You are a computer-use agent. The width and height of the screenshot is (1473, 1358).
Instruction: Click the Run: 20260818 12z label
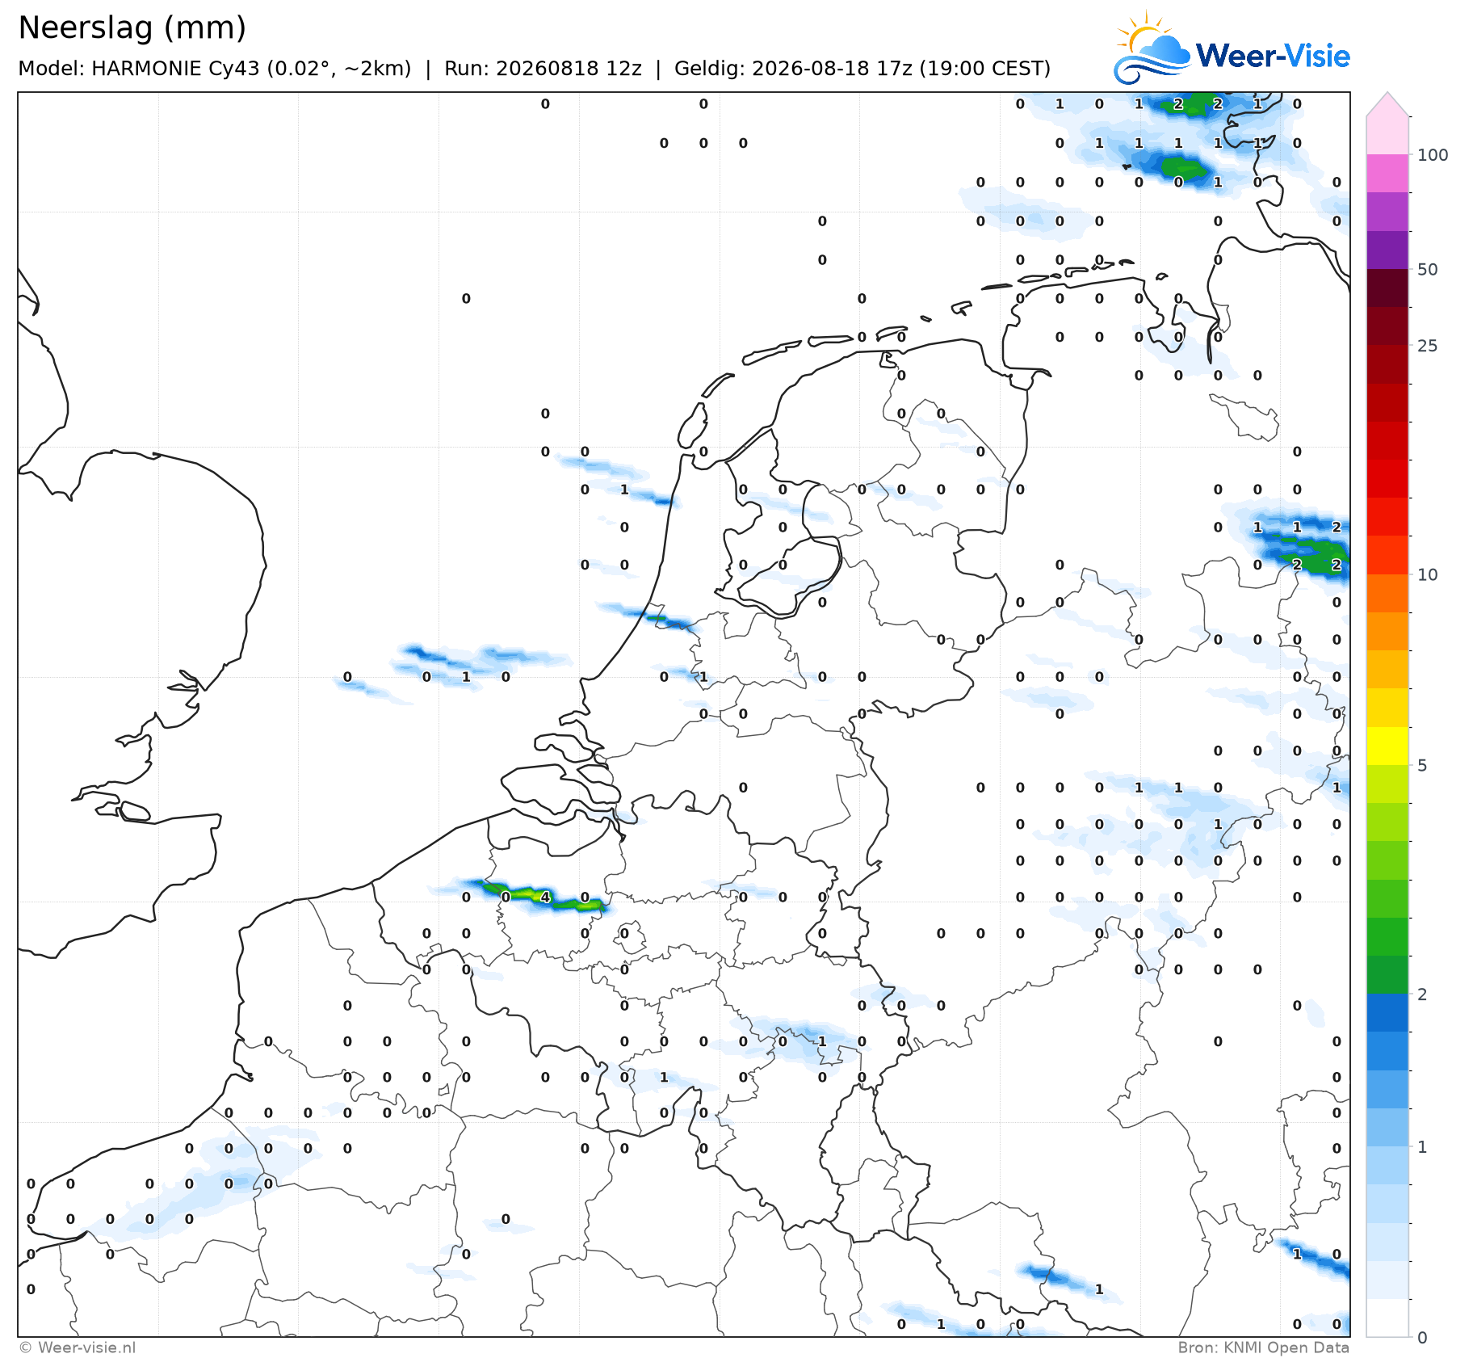(x=543, y=69)
